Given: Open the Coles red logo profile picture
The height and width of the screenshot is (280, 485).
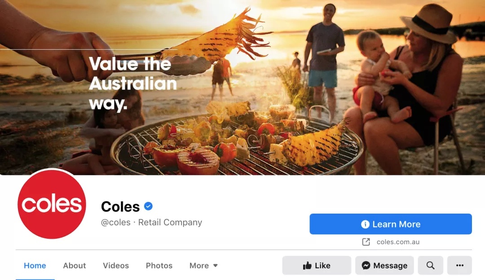Looking at the screenshot, I should pyautogui.click(x=52, y=204).
